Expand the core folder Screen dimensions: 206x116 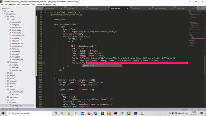6,73
